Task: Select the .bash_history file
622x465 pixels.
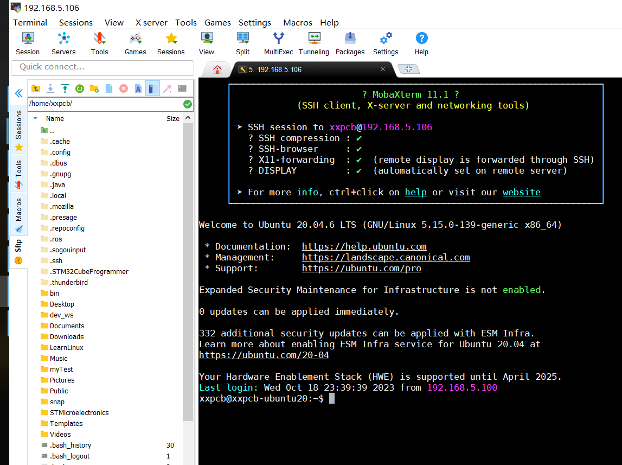Action: click(x=66, y=445)
